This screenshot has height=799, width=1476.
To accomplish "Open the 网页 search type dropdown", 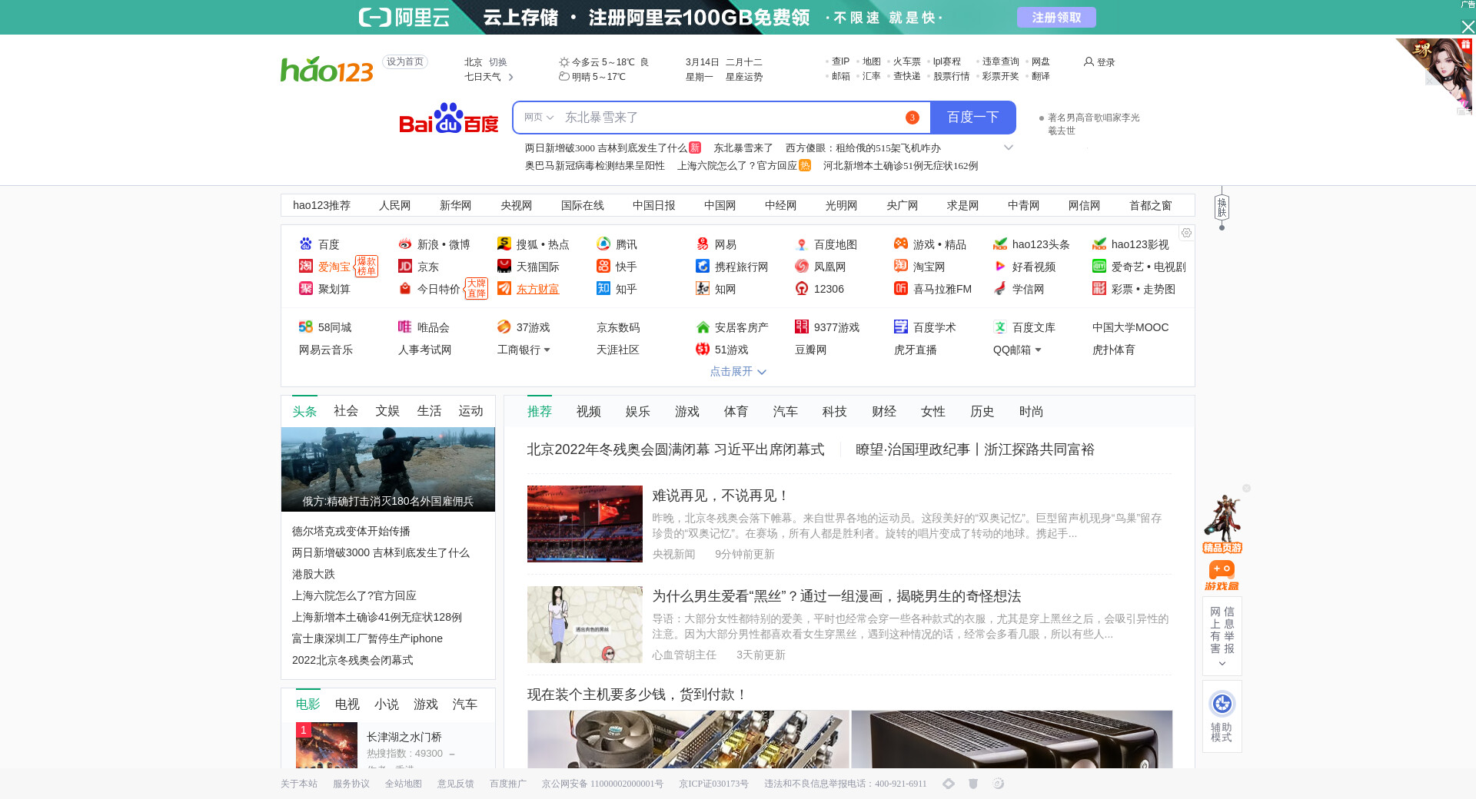I will coord(538,118).
